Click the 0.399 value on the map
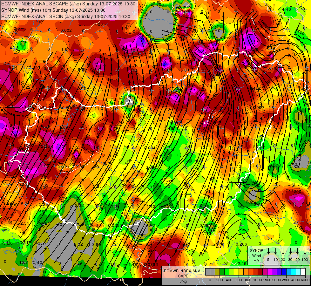The image size is (311, 286). [256, 108]
